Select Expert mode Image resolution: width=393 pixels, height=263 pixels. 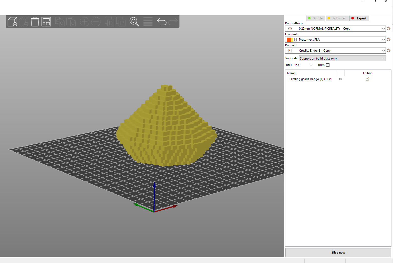(x=359, y=18)
